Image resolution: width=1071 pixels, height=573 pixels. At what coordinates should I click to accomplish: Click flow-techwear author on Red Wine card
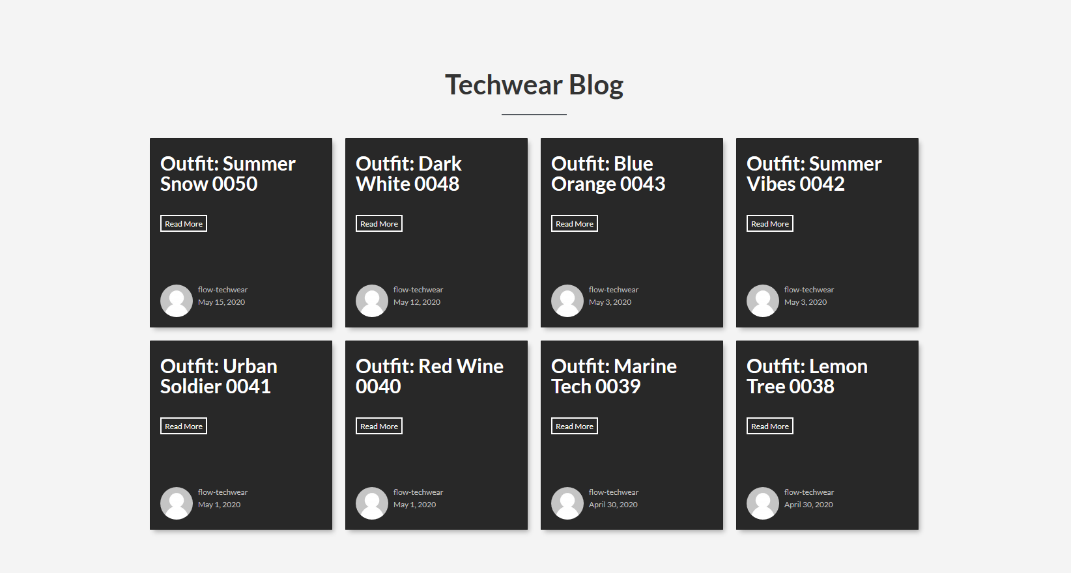point(418,492)
